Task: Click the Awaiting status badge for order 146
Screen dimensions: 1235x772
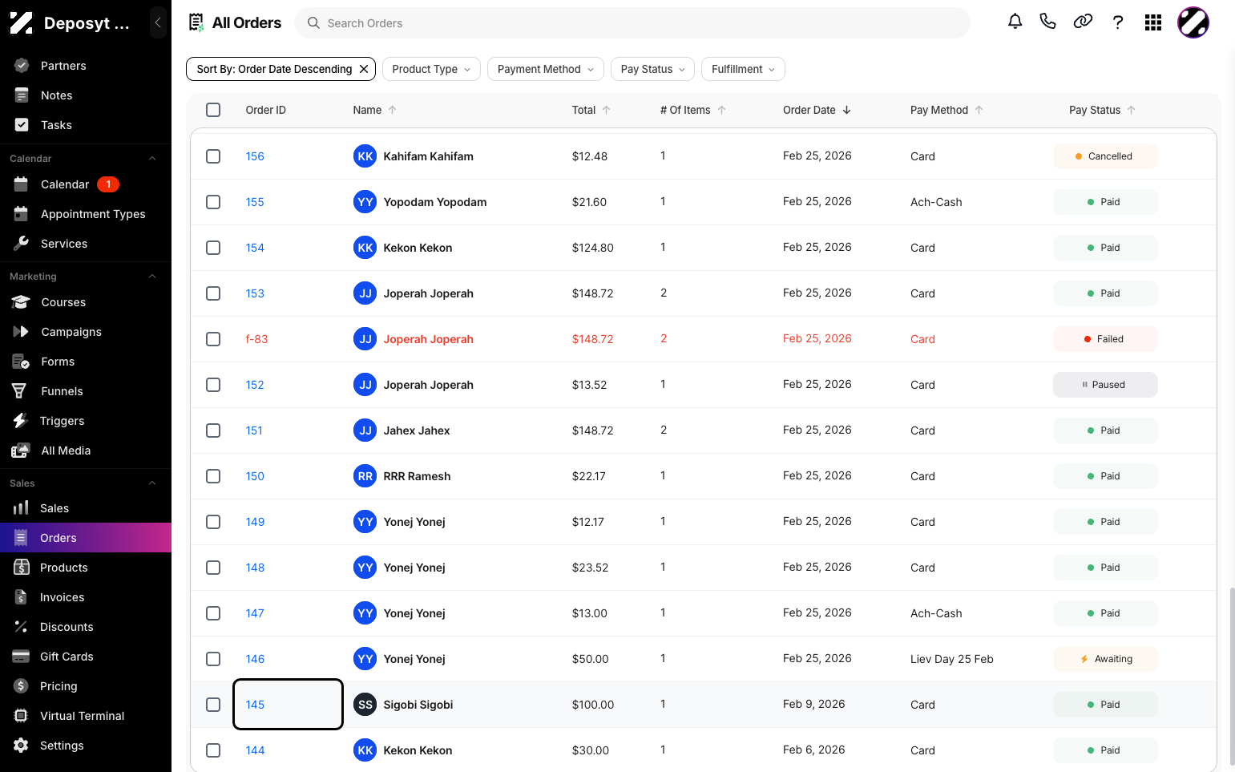Action: point(1105,659)
